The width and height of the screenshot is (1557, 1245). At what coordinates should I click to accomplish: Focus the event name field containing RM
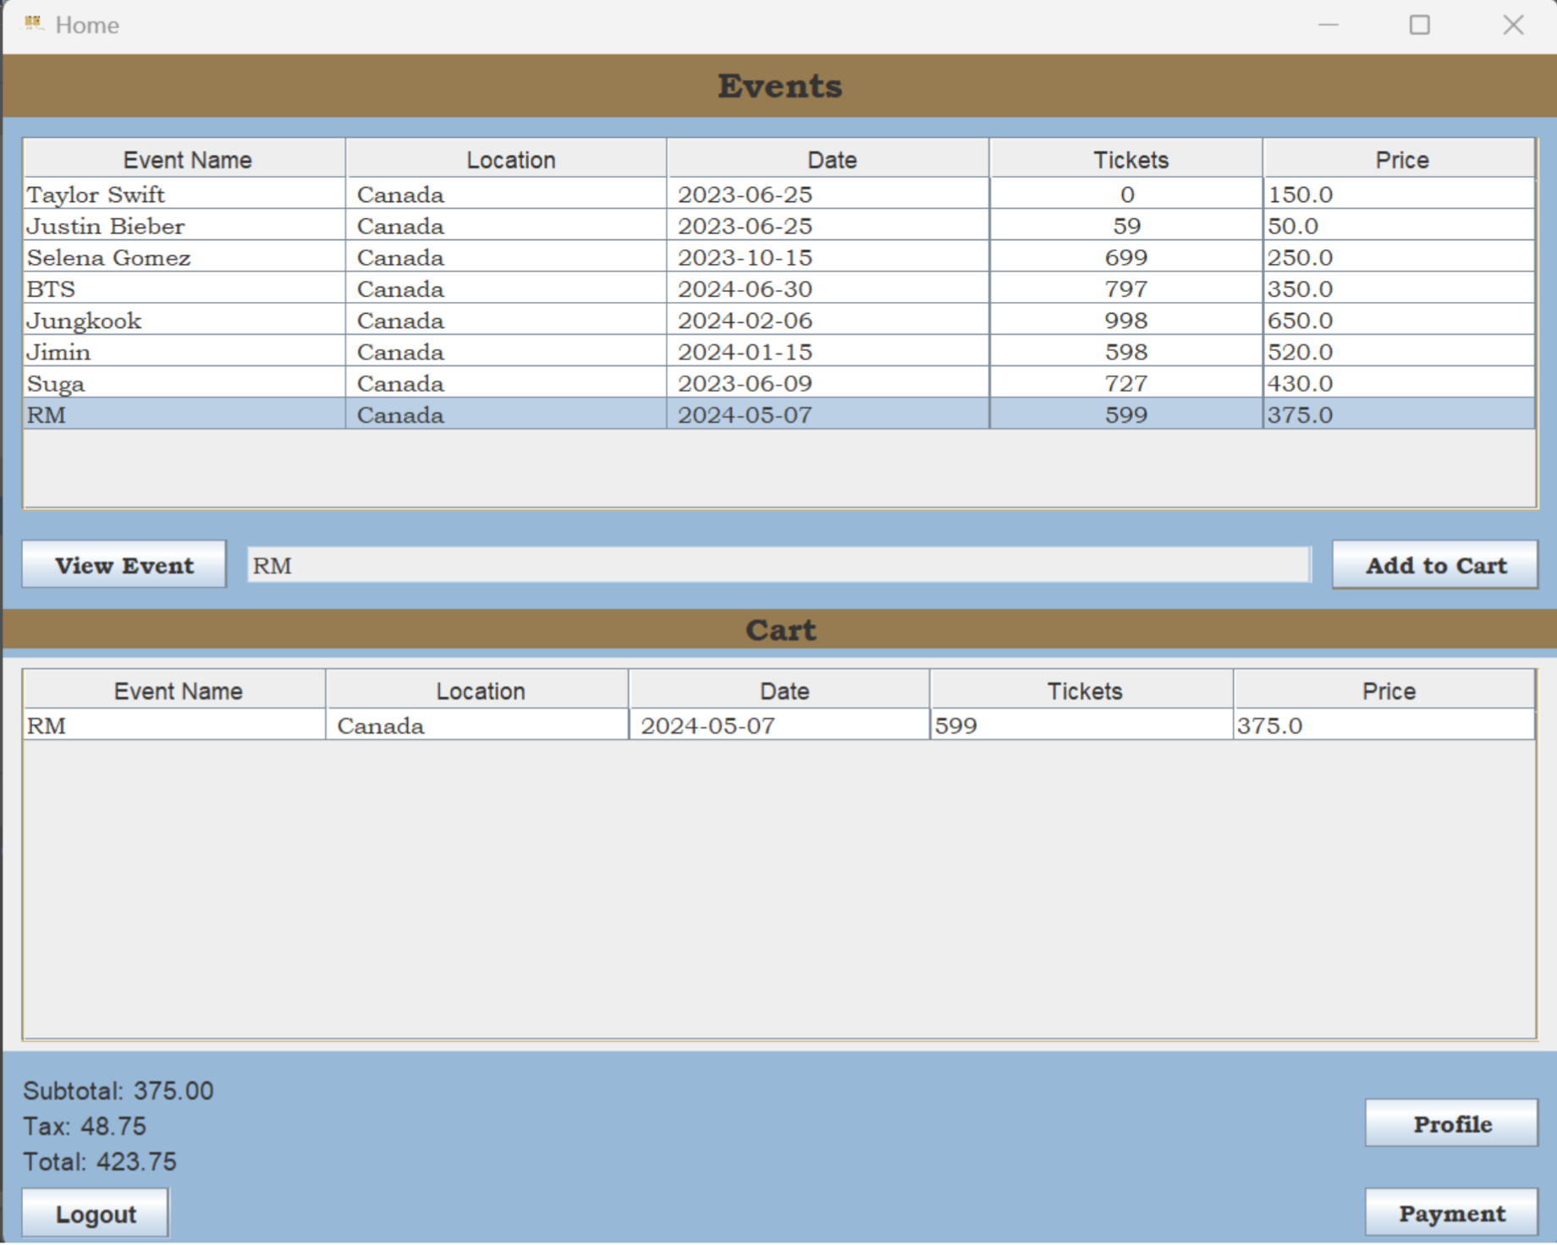click(x=778, y=564)
